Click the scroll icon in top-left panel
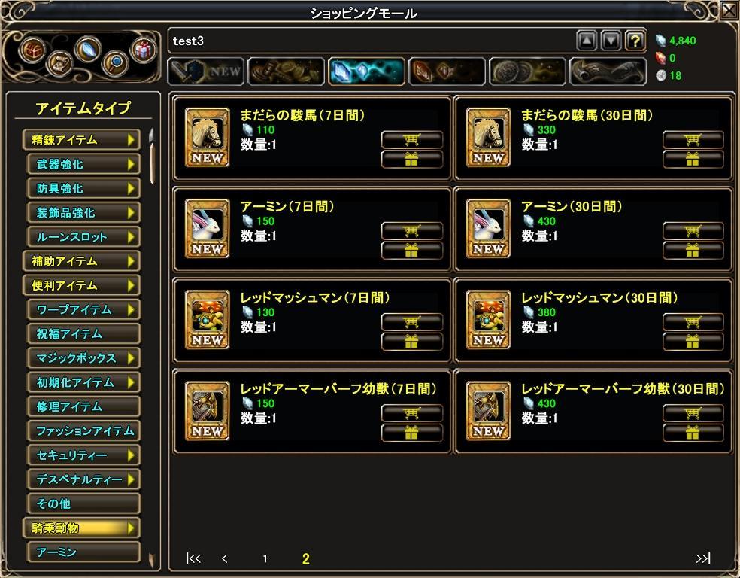The height and width of the screenshot is (578, 740). (59, 62)
